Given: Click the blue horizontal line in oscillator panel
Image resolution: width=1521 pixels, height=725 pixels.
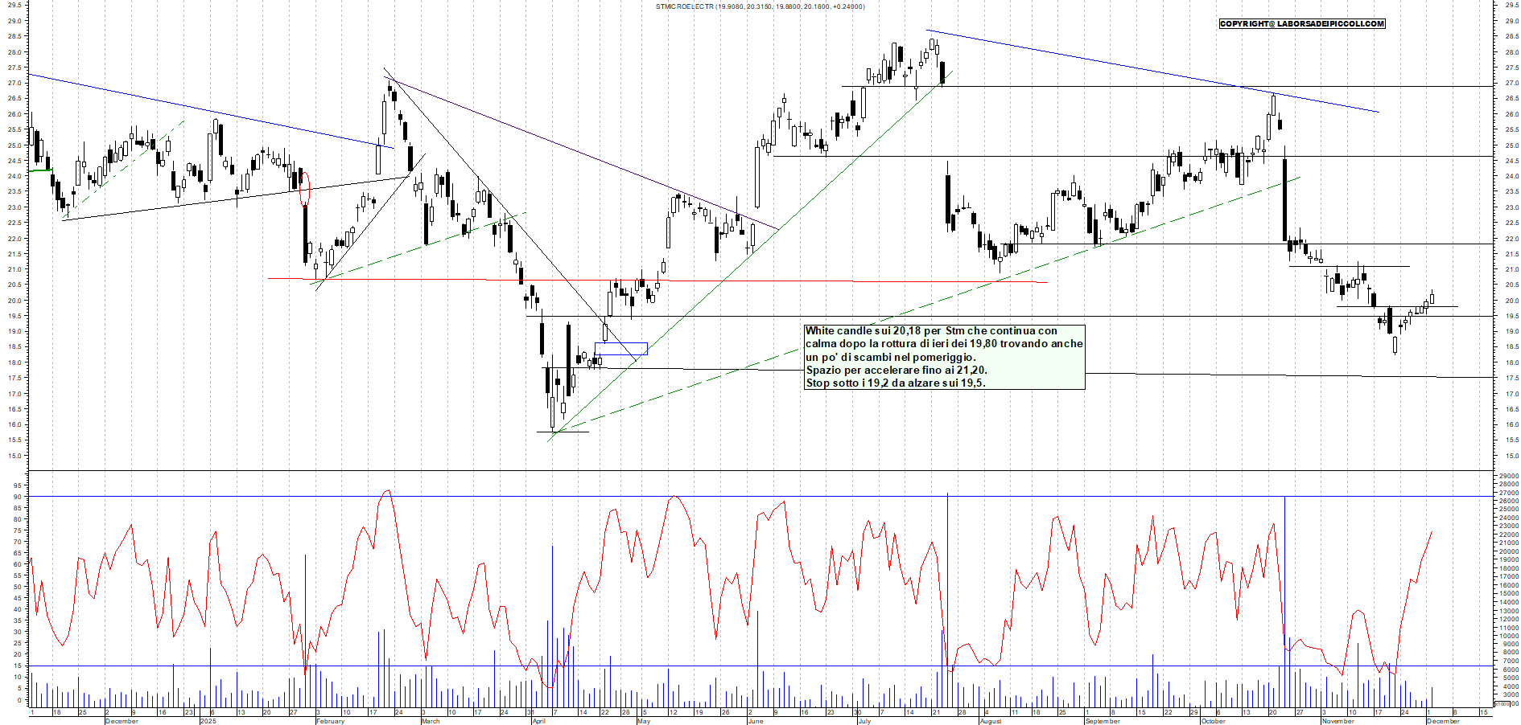Looking at the screenshot, I should click(x=724, y=666).
